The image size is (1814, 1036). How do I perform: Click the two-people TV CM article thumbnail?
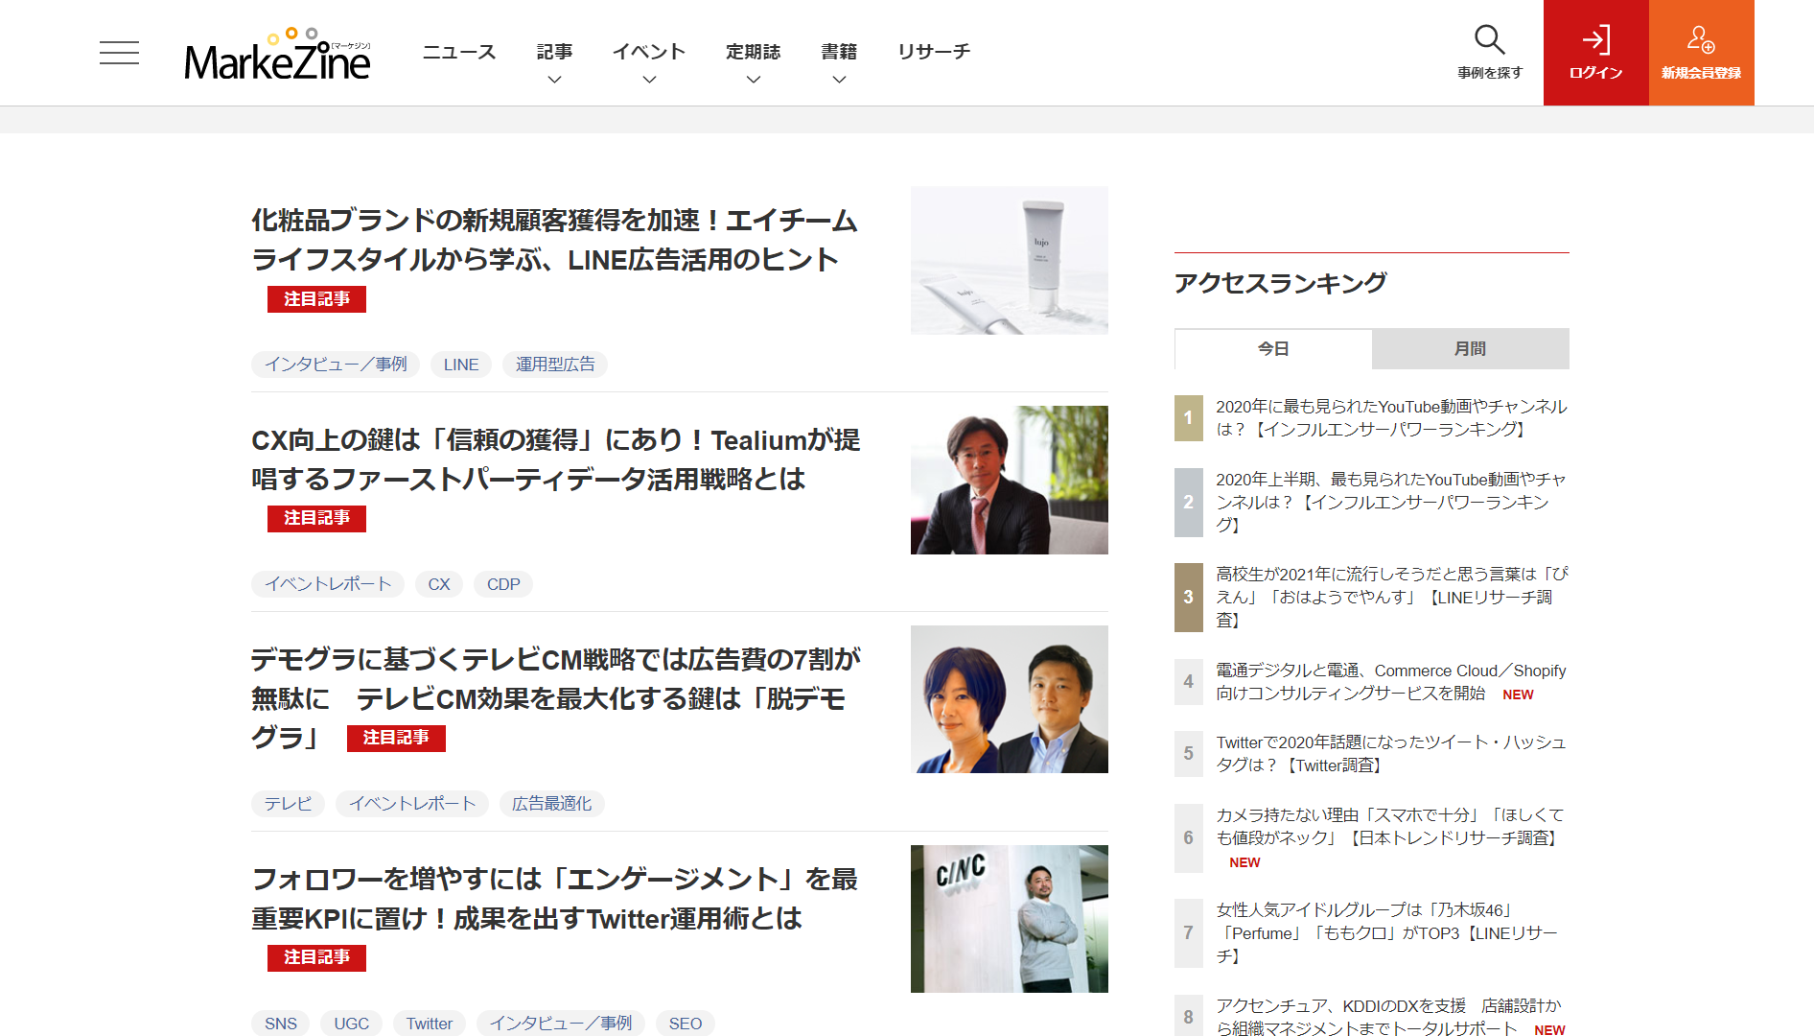[1010, 699]
